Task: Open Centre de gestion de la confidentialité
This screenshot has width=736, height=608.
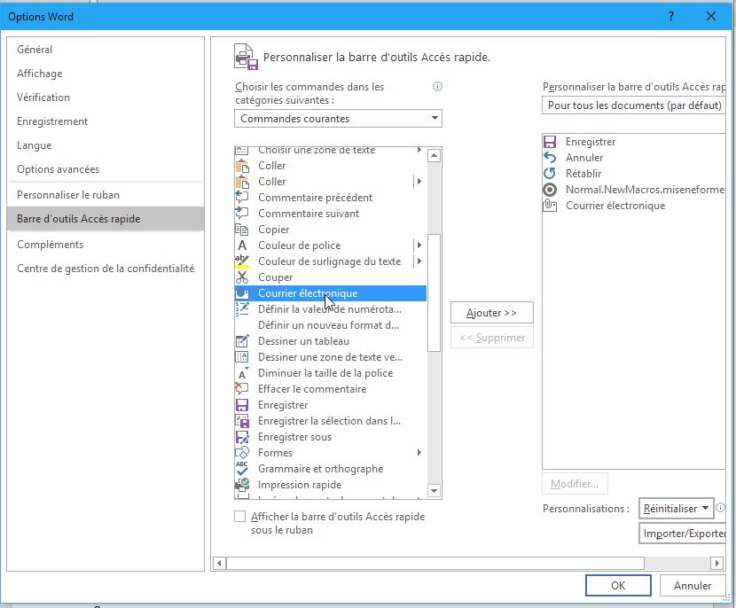Action: pyautogui.click(x=106, y=269)
